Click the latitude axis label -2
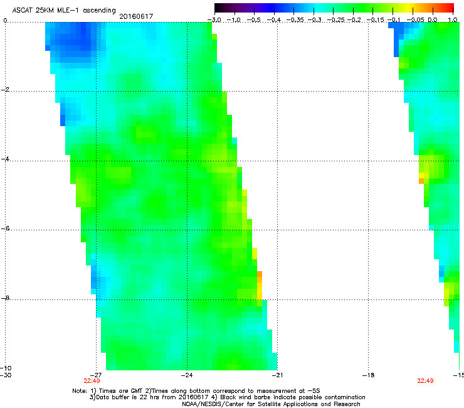464x408 pixels. (x=5, y=90)
